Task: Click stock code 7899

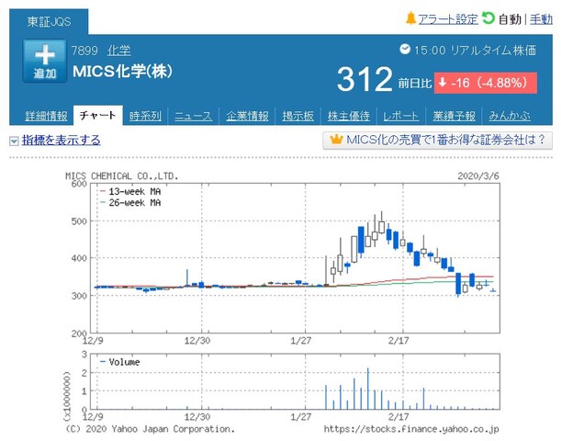Action: (x=84, y=51)
